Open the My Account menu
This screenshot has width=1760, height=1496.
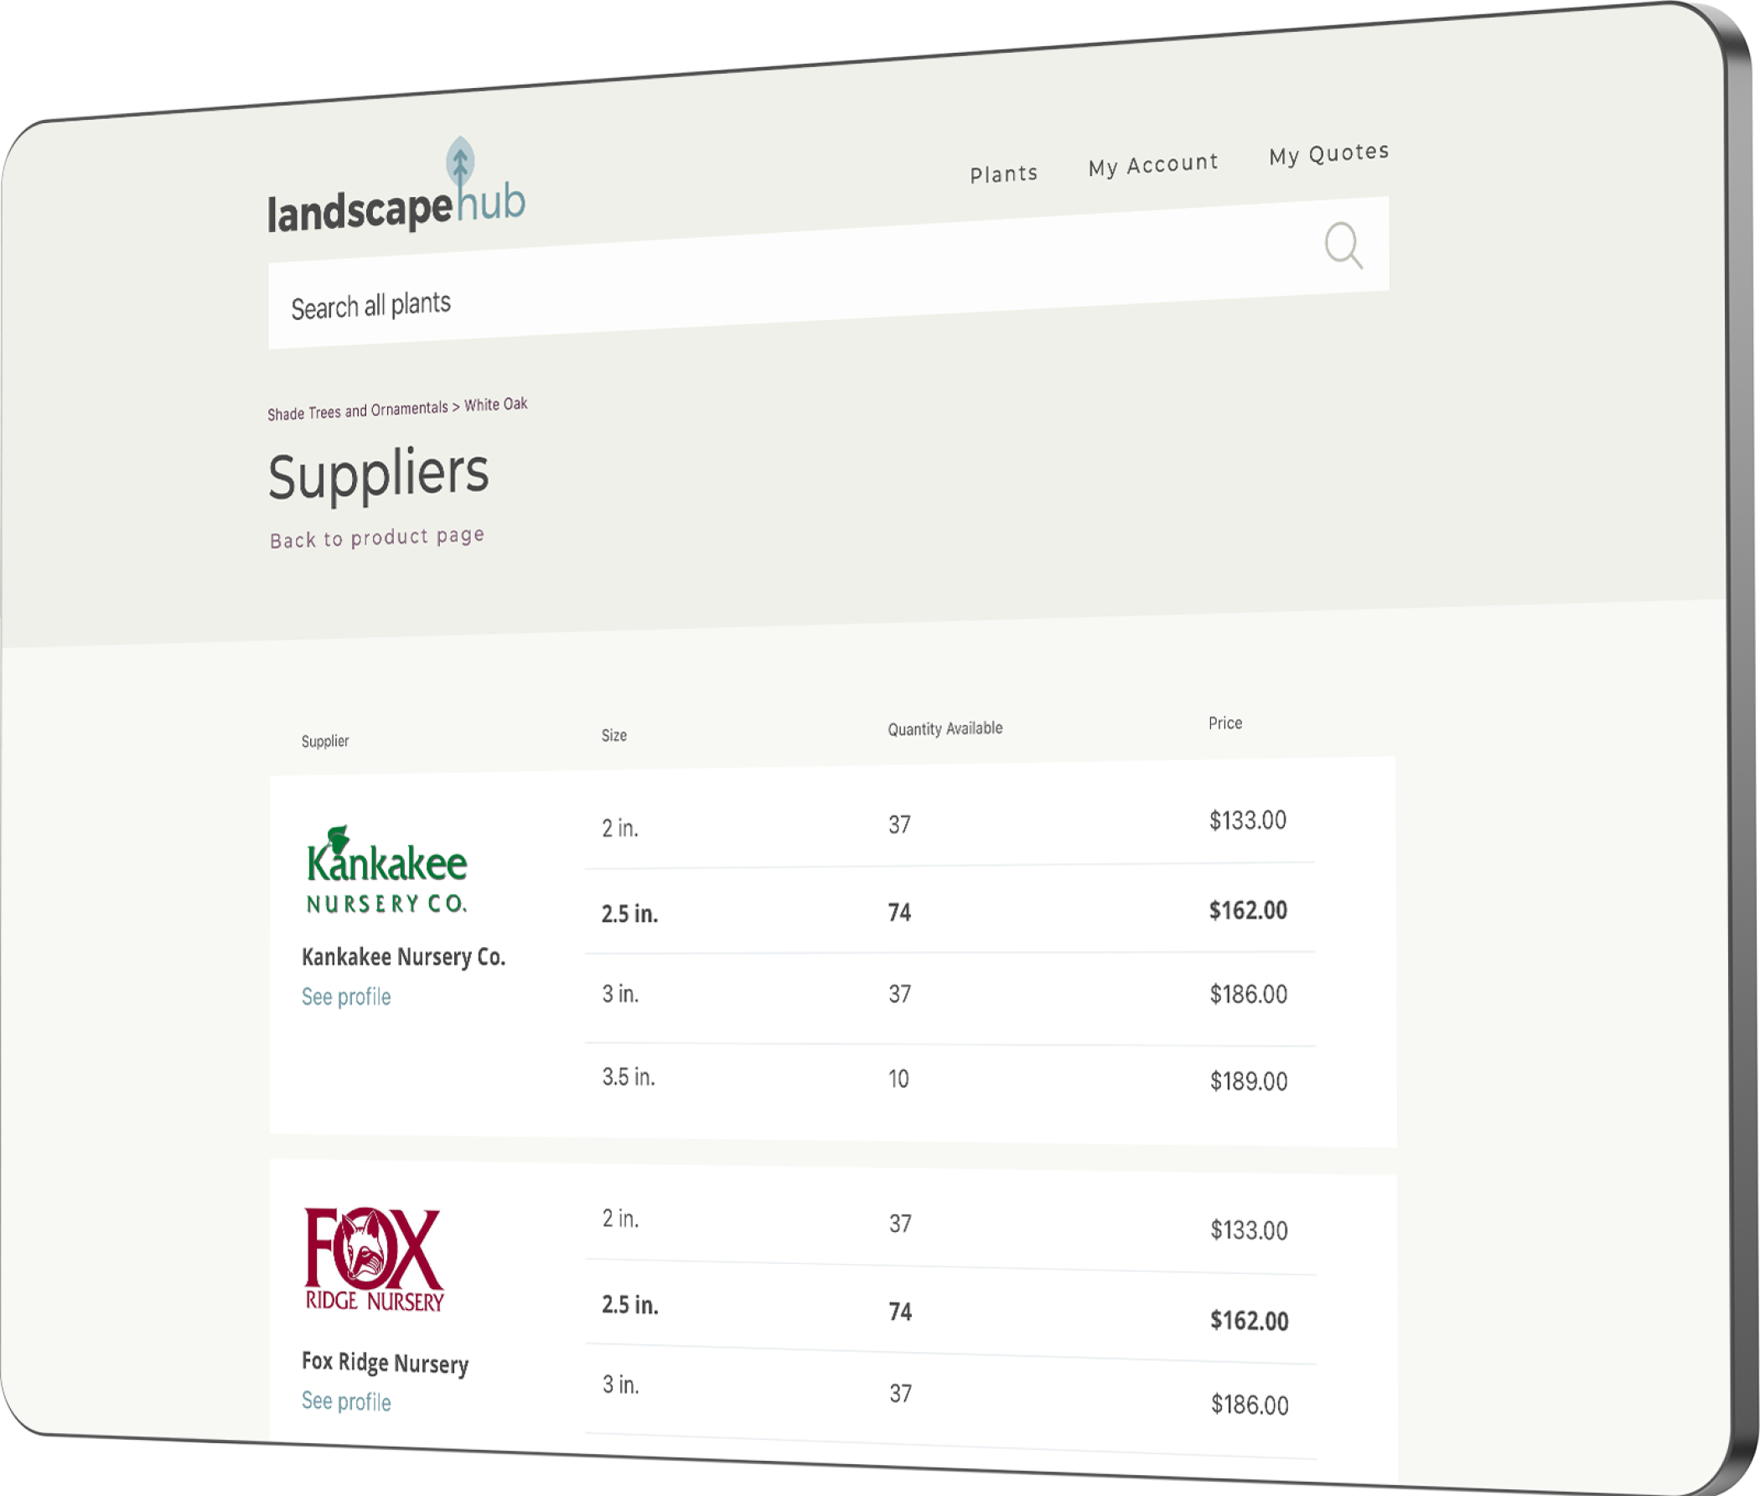click(x=1152, y=163)
